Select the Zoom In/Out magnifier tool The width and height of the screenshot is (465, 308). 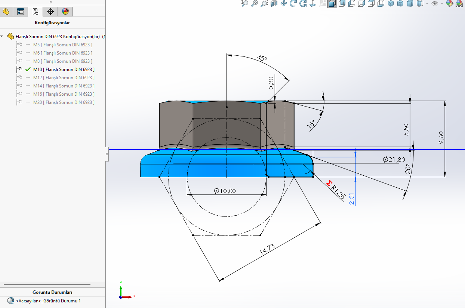coord(245,4)
